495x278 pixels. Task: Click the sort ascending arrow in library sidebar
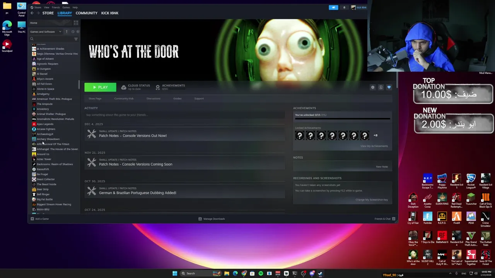(67, 32)
